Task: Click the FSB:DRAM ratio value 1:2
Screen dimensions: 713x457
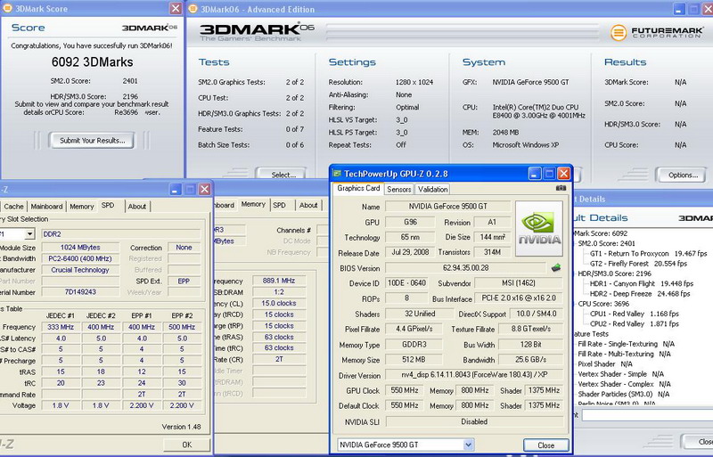Action: click(279, 292)
